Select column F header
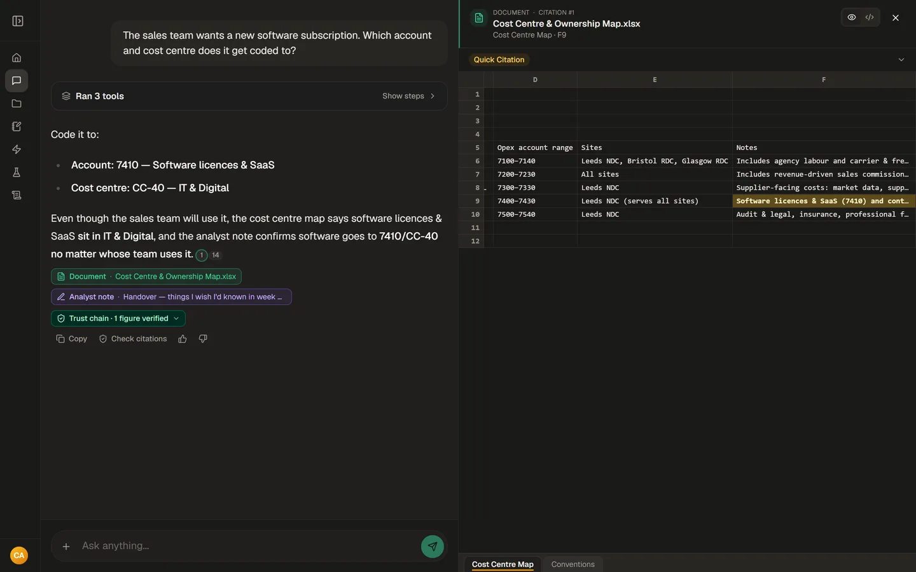This screenshot has height=572, width=916. (824, 79)
